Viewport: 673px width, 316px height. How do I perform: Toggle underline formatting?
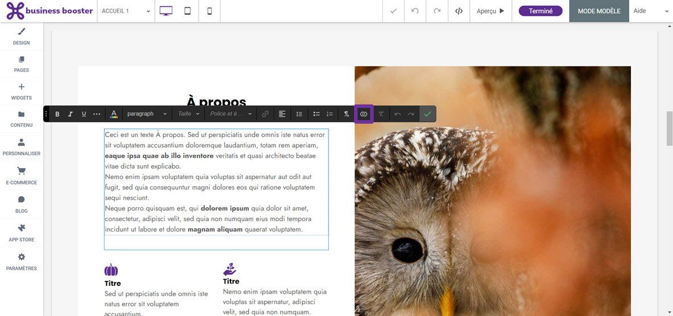tap(84, 114)
